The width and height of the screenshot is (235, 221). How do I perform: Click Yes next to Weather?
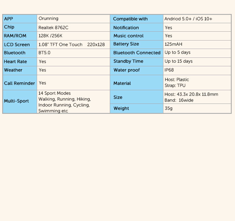click(x=43, y=70)
